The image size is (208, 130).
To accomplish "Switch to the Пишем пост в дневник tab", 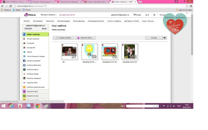I will (70, 2).
